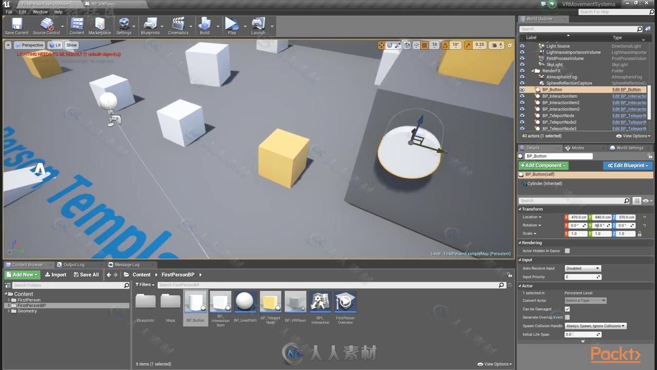
Task: Go forward in Content Browser history
Action: click(x=117, y=275)
